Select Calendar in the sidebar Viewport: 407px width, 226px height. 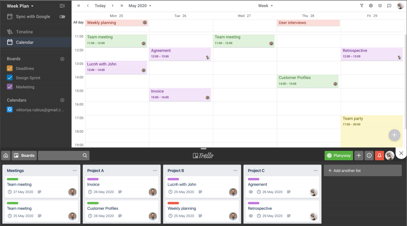(x=25, y=42)
